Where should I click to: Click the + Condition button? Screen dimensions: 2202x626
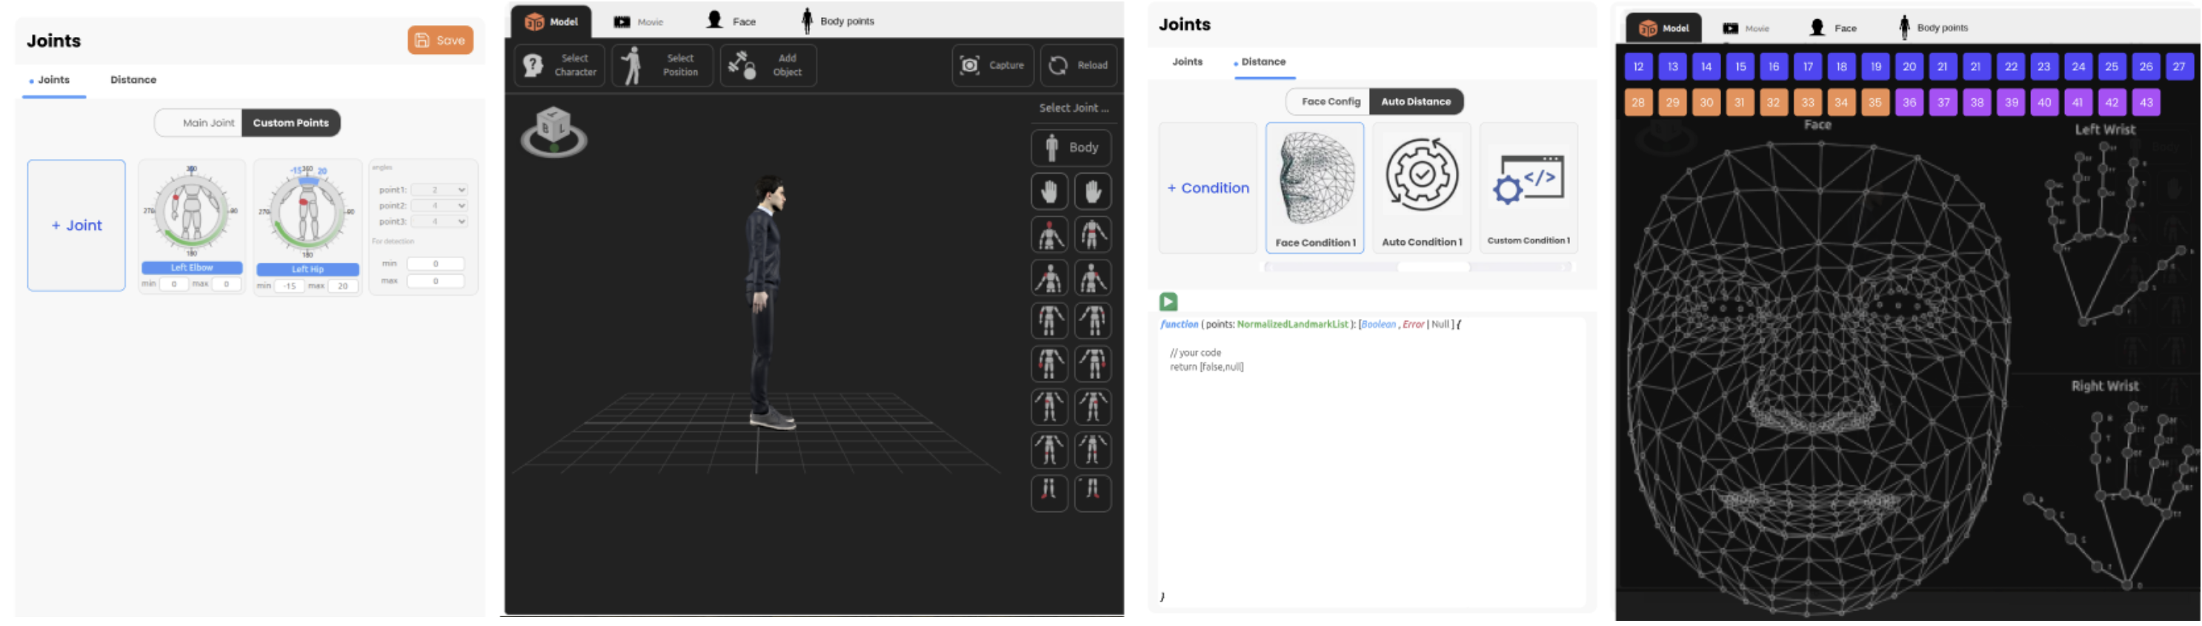tap(1207, 188)
